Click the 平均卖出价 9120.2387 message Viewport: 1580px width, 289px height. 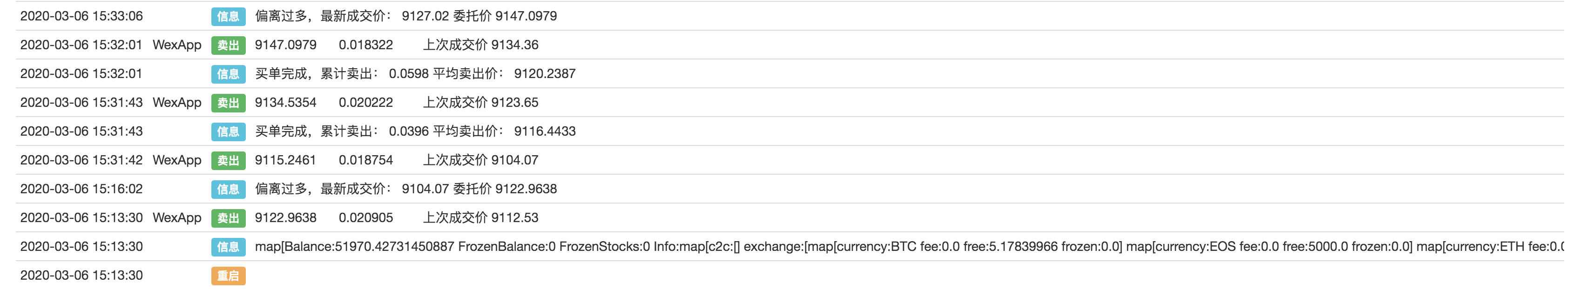click(415, 73)
